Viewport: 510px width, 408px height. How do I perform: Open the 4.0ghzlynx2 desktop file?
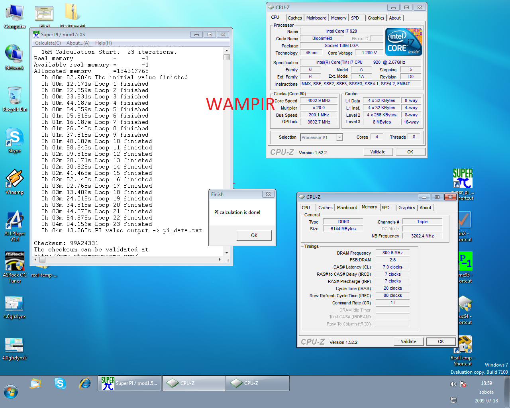[x=15, y=349]
